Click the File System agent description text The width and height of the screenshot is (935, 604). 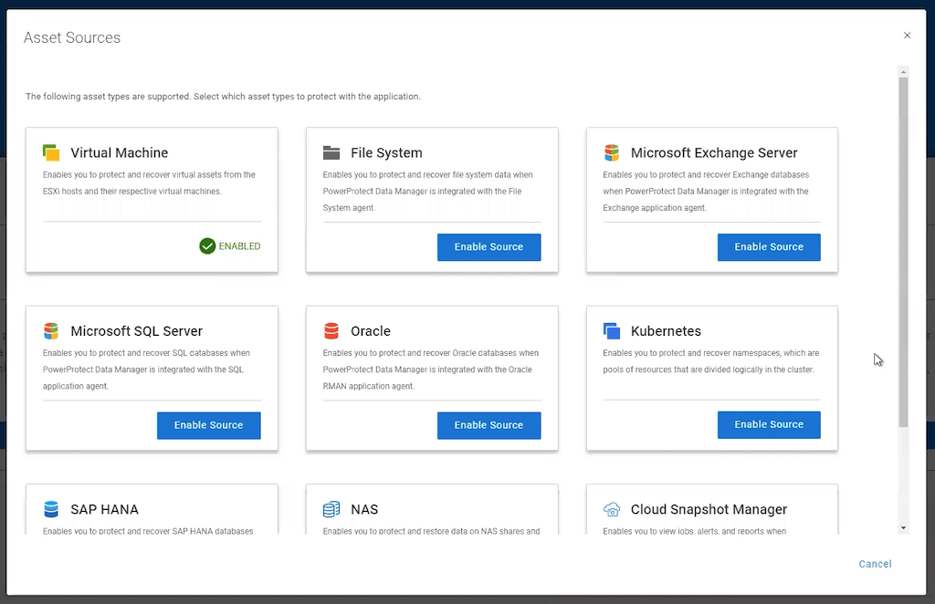pyautogui.click(x=427, y=192)
